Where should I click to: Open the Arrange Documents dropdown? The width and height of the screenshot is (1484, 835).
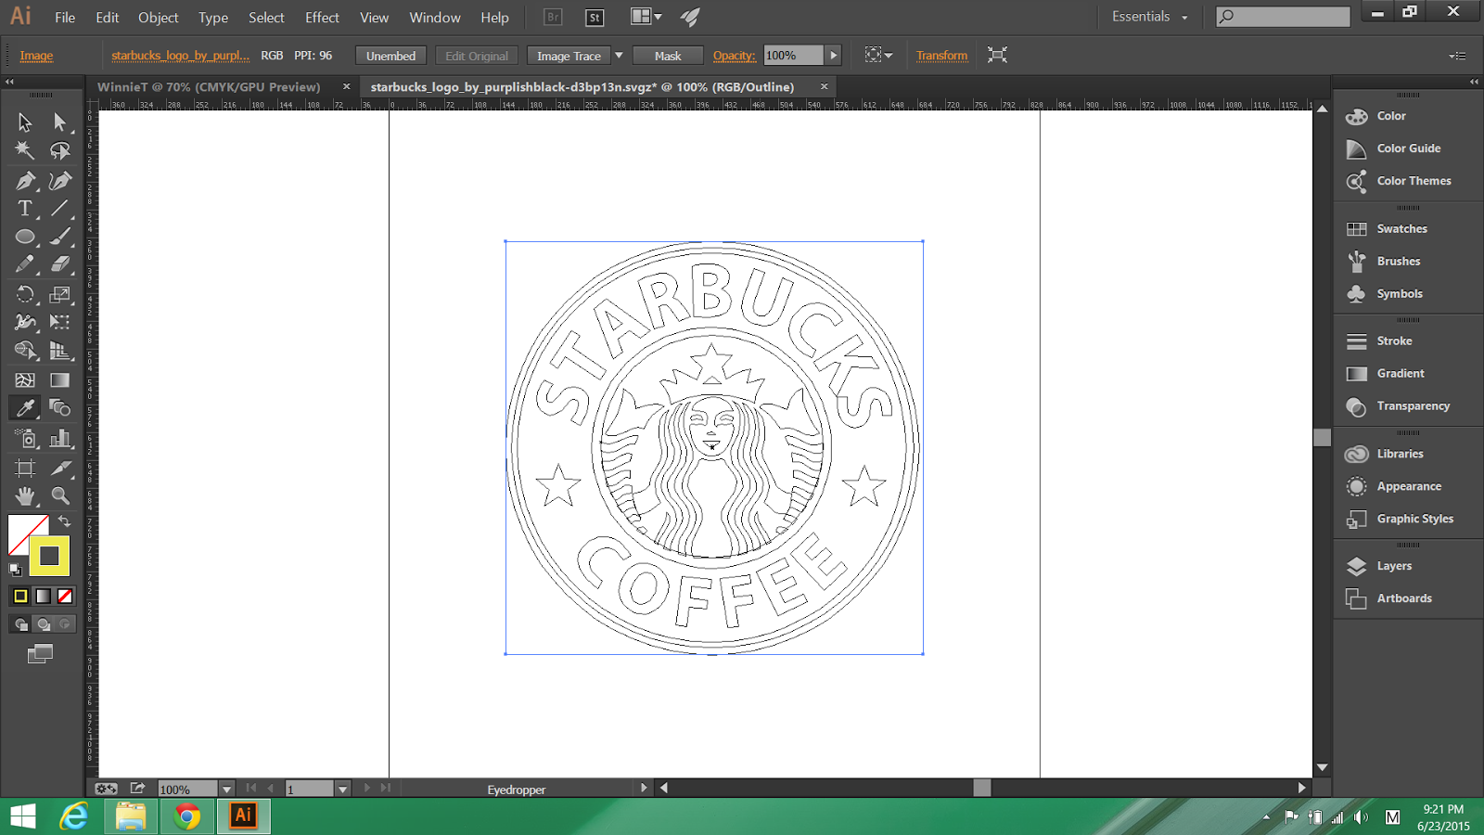point(646,17)
